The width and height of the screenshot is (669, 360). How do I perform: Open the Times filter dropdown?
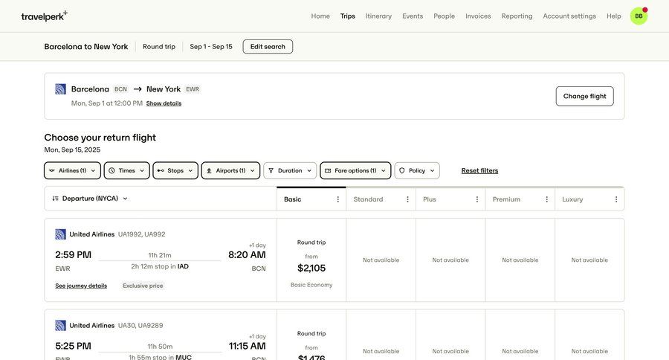pyautogui.click(x=126, y=170)
